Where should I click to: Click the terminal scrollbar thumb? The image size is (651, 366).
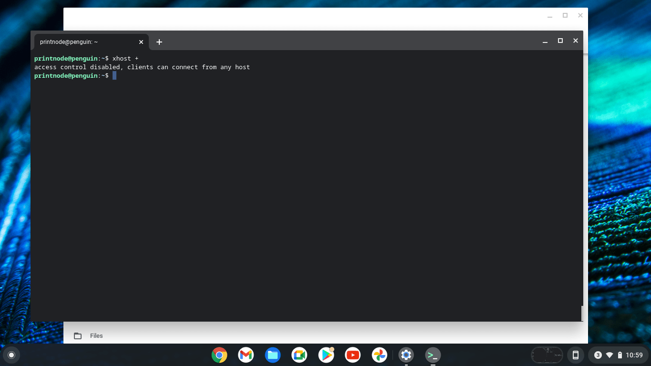(x=582, y=313)
